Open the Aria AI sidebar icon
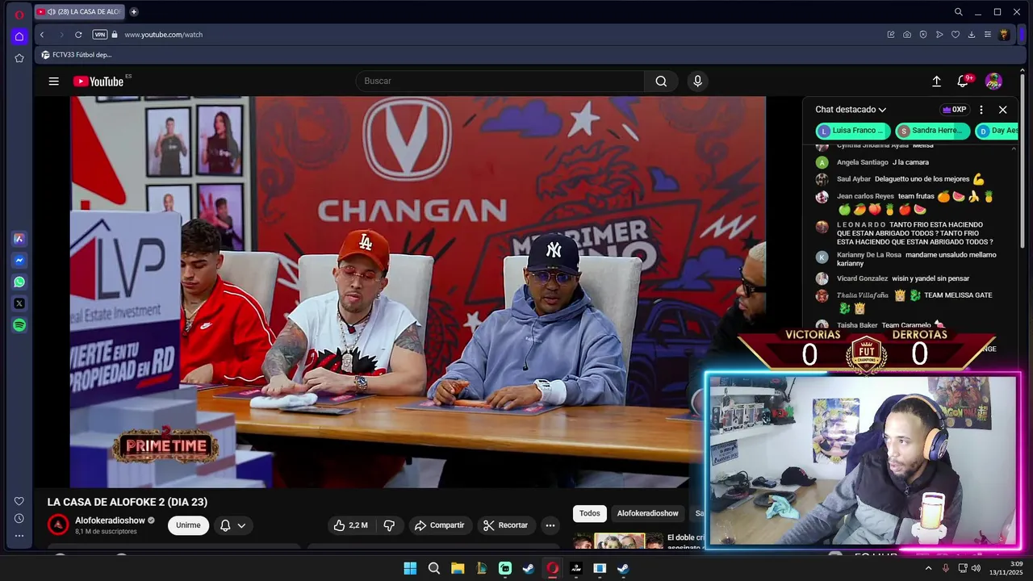Viewport: 1033px width, 581px height. (19, 239)
